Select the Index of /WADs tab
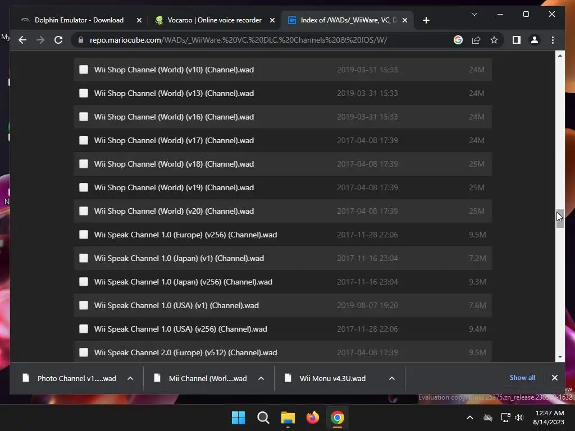 348,20
